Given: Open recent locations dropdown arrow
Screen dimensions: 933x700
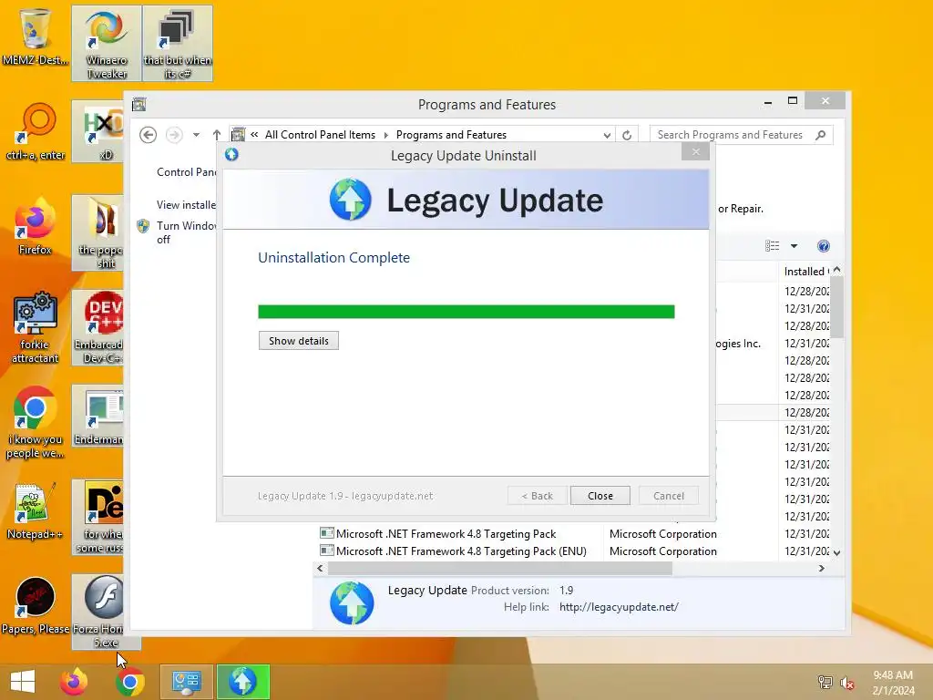Looking at the screenshot, I should click(196, 135).
